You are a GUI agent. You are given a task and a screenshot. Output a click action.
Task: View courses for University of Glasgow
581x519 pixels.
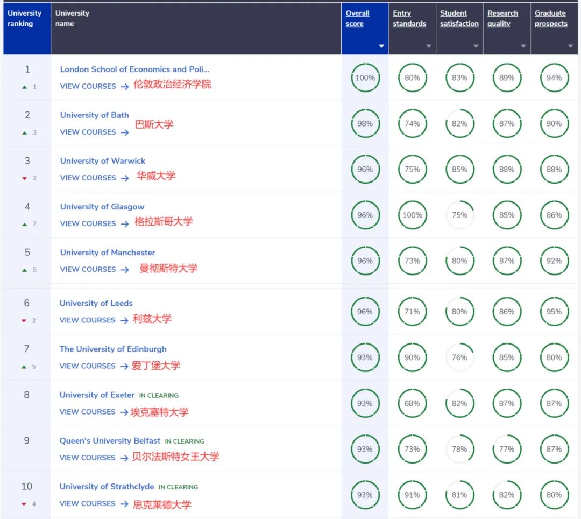94,223
